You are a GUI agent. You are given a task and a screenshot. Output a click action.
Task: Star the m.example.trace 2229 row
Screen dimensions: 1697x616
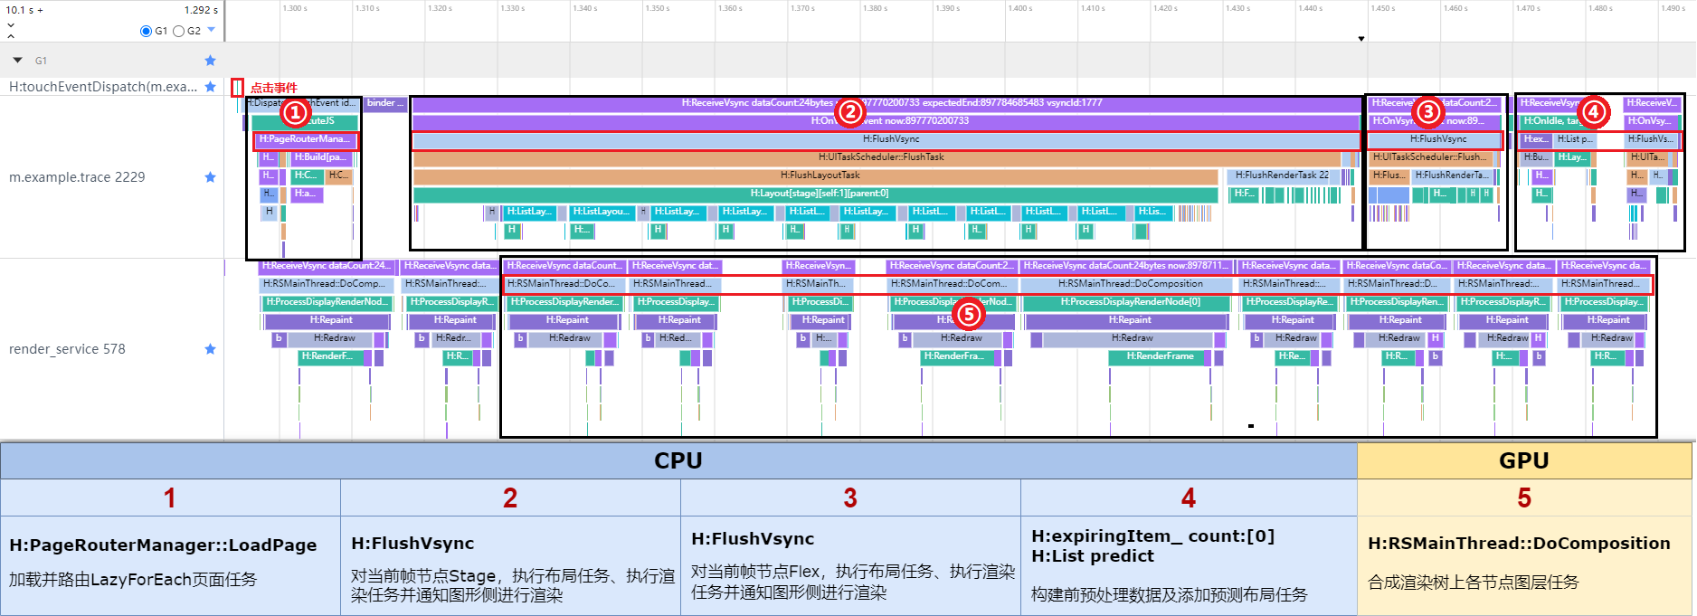(x=210, y=177)
